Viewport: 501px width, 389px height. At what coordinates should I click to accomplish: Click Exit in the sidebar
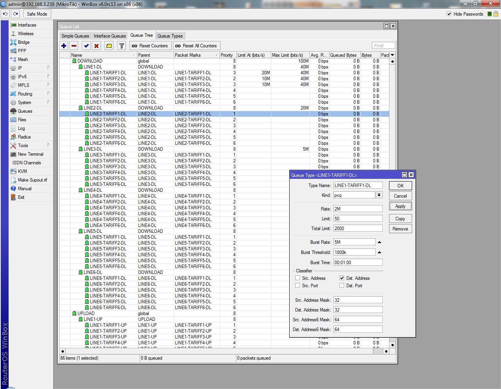pos(31,197)
